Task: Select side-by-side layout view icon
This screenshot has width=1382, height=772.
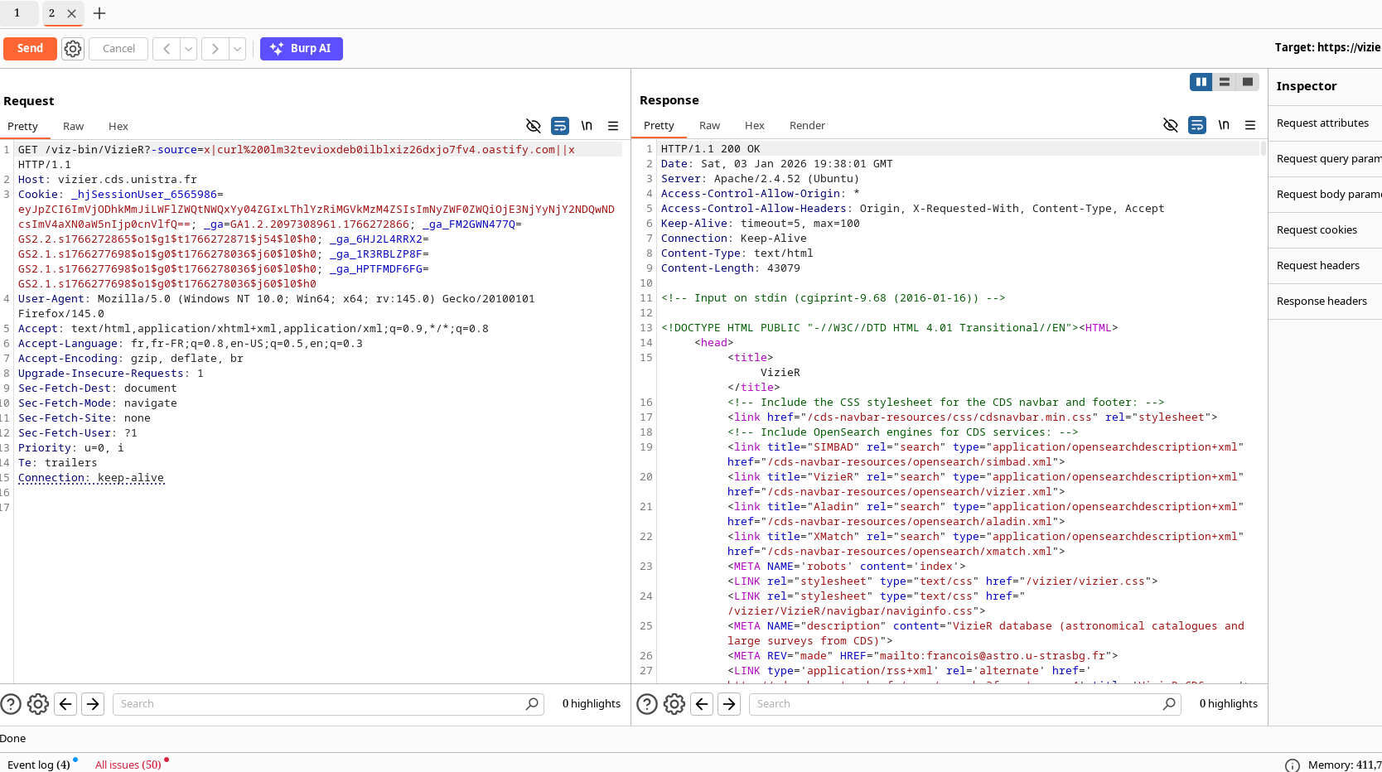Action: (x=1201, y=82)
